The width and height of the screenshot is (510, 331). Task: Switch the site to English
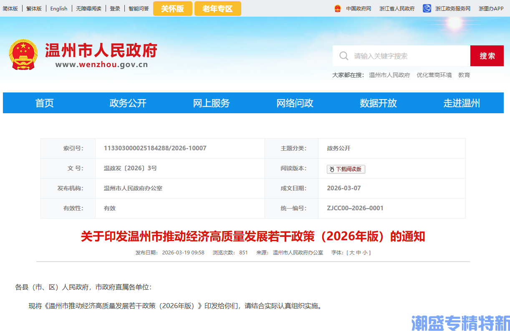(x=58, y=8)
